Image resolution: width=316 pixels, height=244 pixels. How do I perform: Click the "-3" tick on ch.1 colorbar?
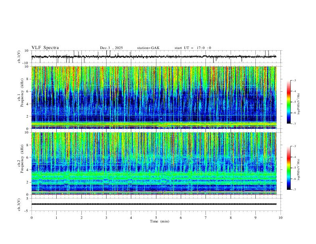[x=294, y=80]
